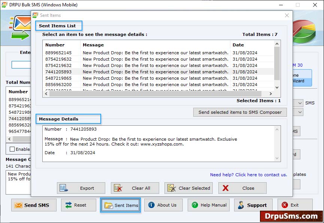Image resolution: width=324 pixels, height=223 pixels.
Task: Click the Clear All icon button
Action: (135, 188)
